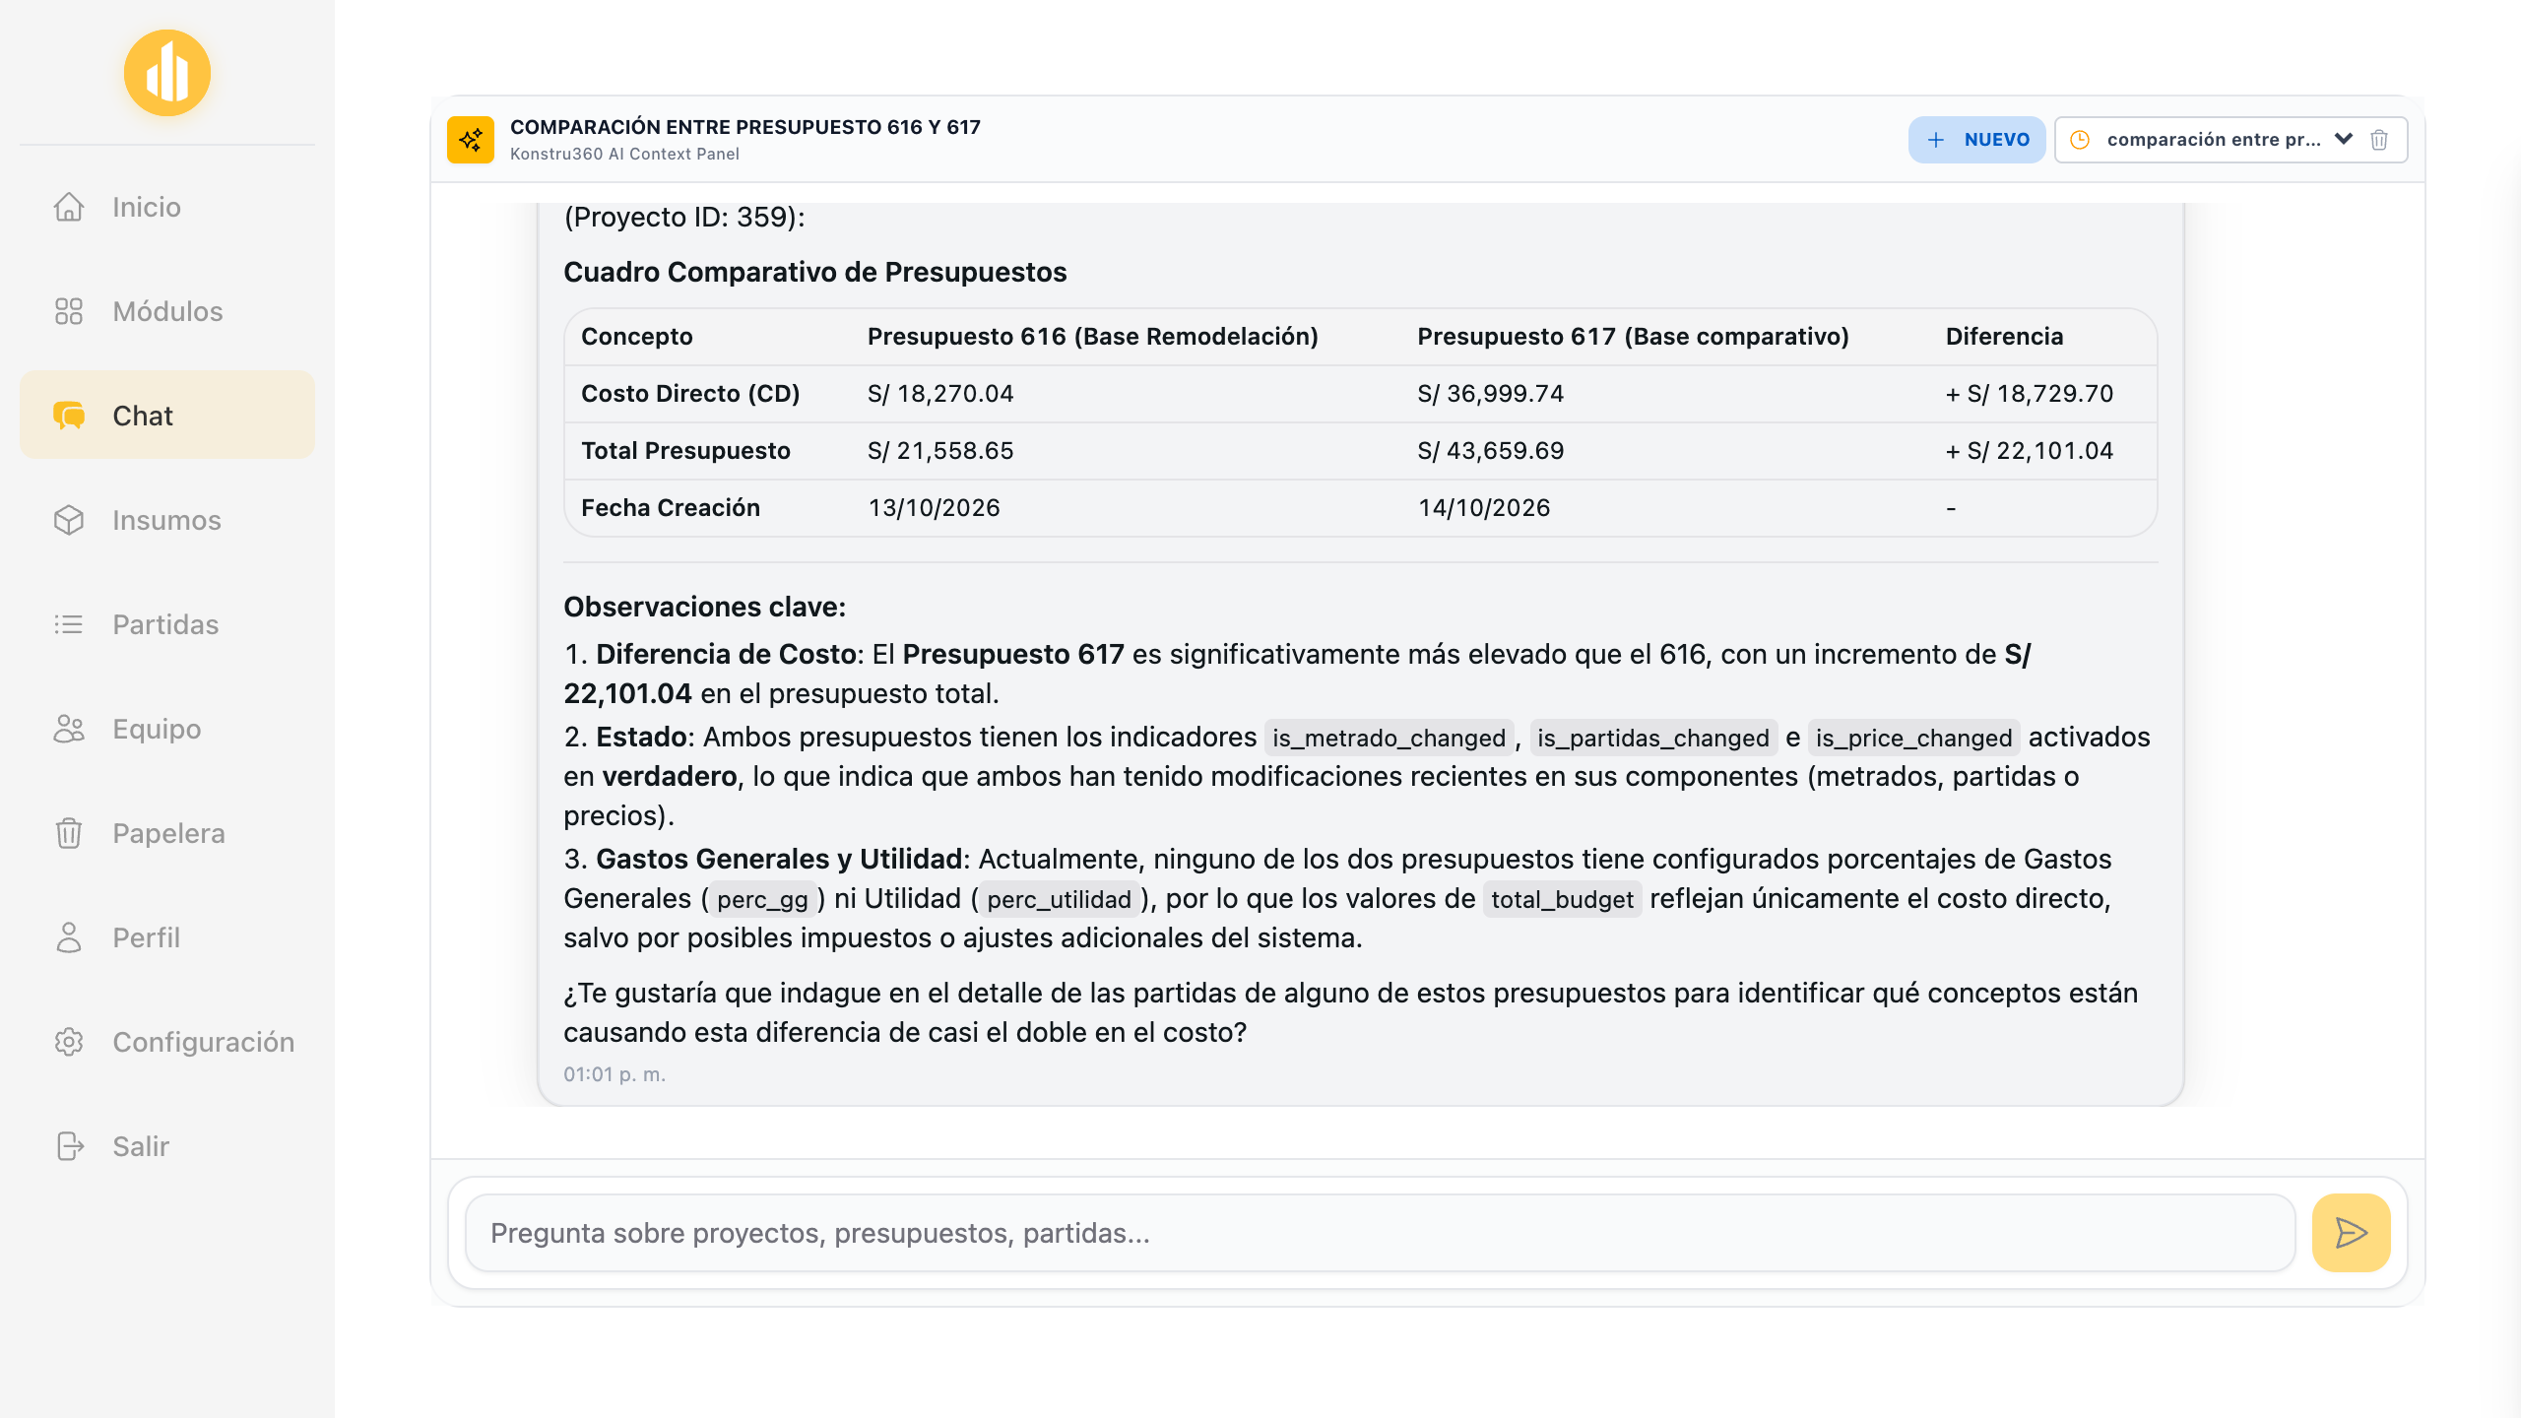Open the Inicio home icon

[x=69, y=207]
